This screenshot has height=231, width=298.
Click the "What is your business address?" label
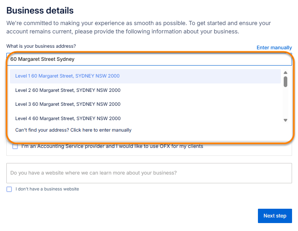point(41,46)
